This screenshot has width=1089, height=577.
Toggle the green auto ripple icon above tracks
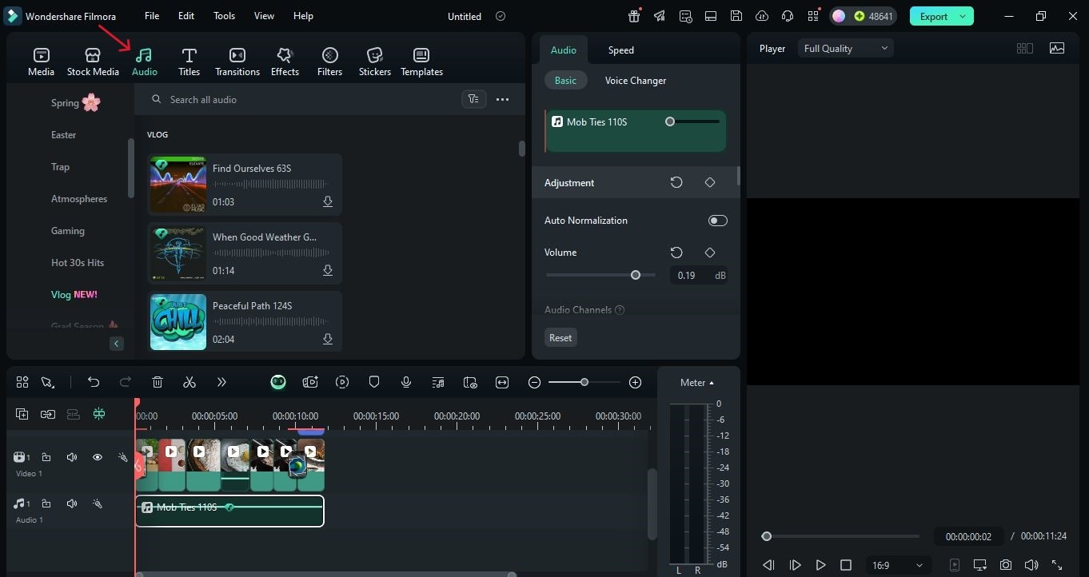point(99,414)
